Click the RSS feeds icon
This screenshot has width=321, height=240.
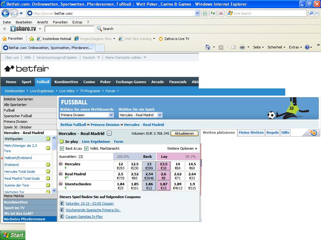tap(221, 47)
